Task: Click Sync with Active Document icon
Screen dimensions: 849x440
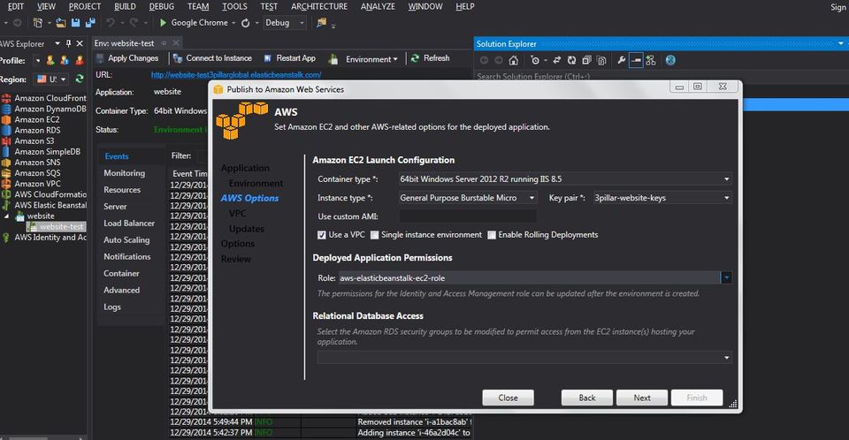Action: (x=556, y=60)
